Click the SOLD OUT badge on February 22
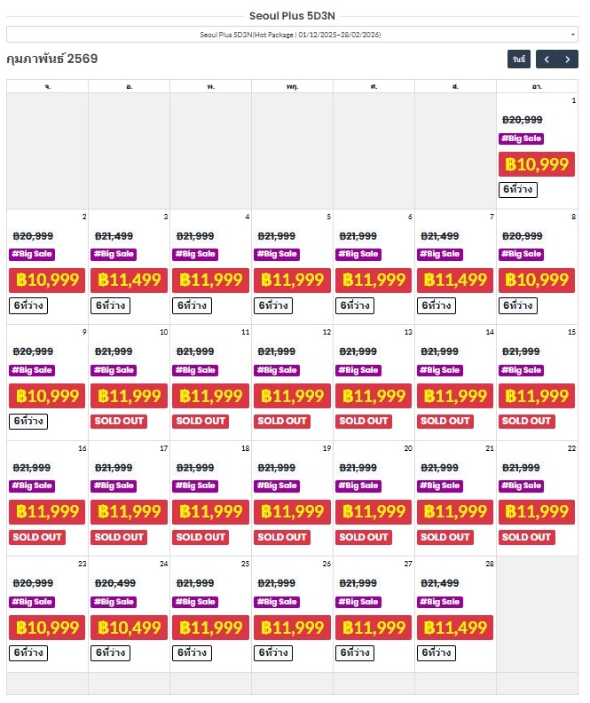This screenshot has height=703, width=590. tap(527, 537)
